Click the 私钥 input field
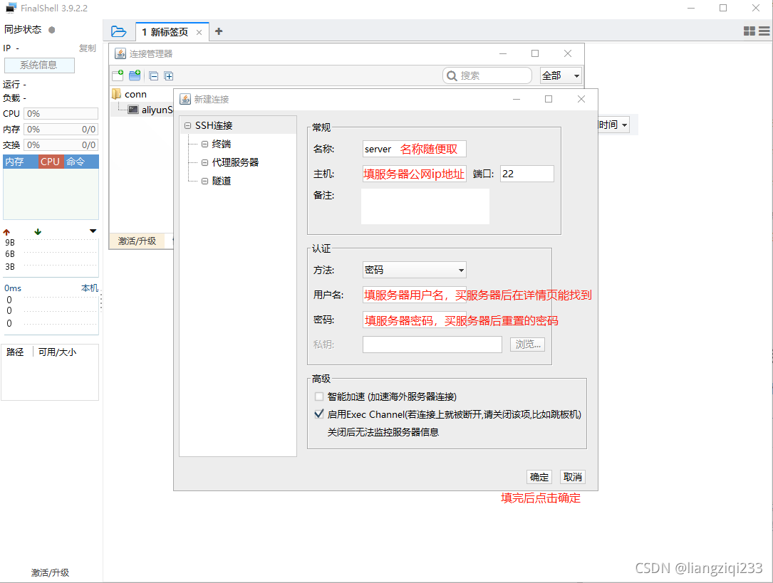Viewport: 773px width, 583px height. (432, 345)
